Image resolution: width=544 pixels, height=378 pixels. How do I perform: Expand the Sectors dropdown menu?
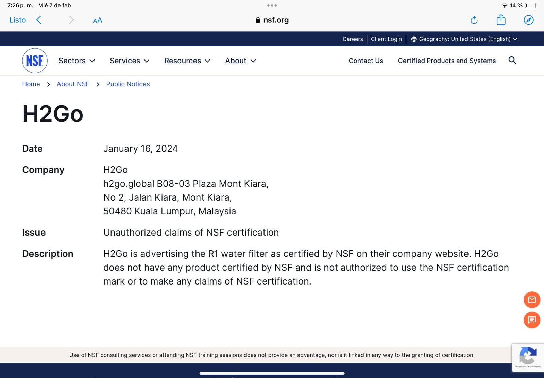[76, 61]
